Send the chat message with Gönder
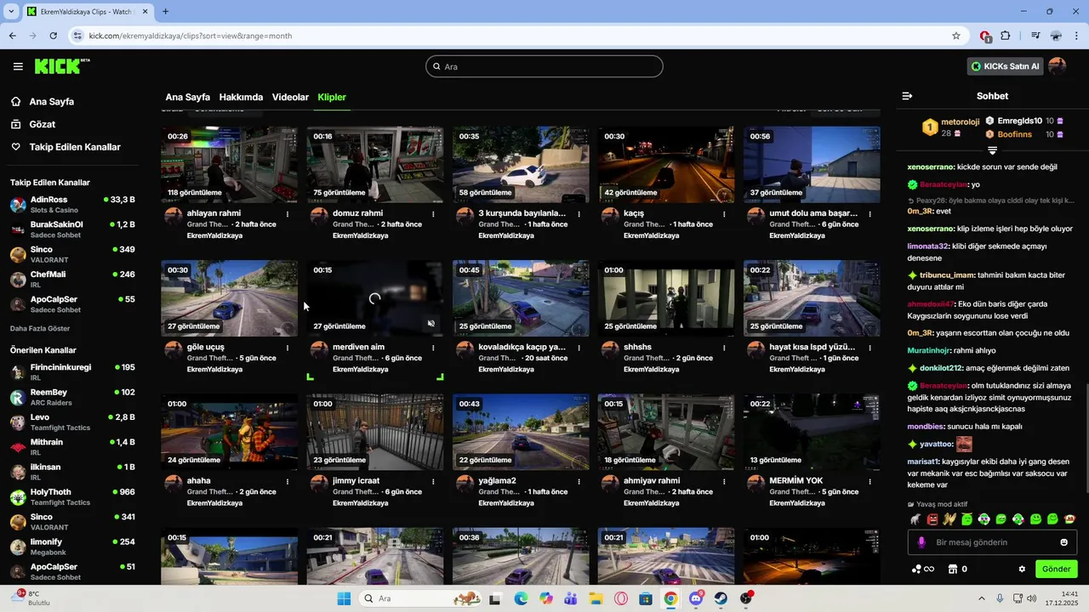 1056,569
